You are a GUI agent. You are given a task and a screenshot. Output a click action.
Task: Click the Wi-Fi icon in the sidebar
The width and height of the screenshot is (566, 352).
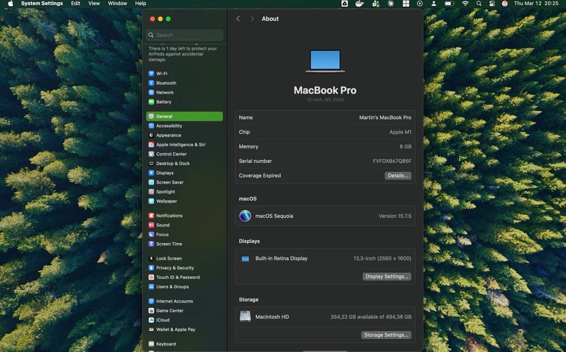pos(152,74)
